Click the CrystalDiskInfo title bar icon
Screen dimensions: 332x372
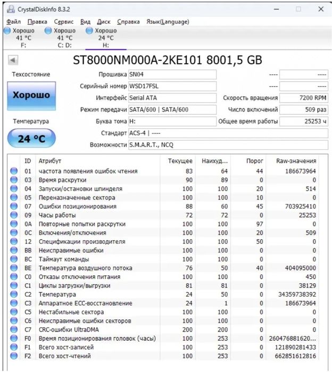pos(11,9)
